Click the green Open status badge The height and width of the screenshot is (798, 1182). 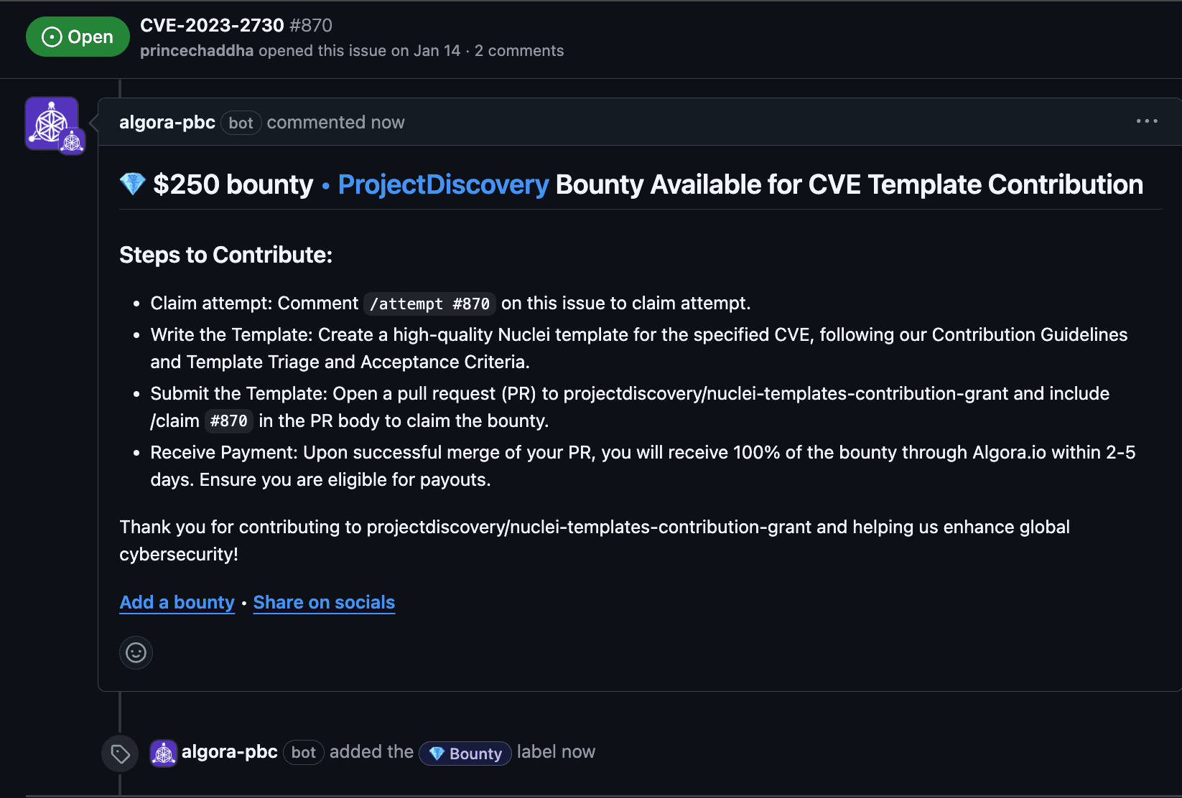78,37
